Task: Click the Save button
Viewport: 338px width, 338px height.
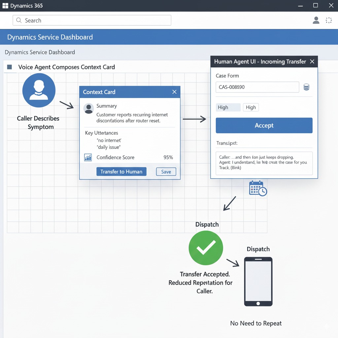Action: tap(166, 172)
